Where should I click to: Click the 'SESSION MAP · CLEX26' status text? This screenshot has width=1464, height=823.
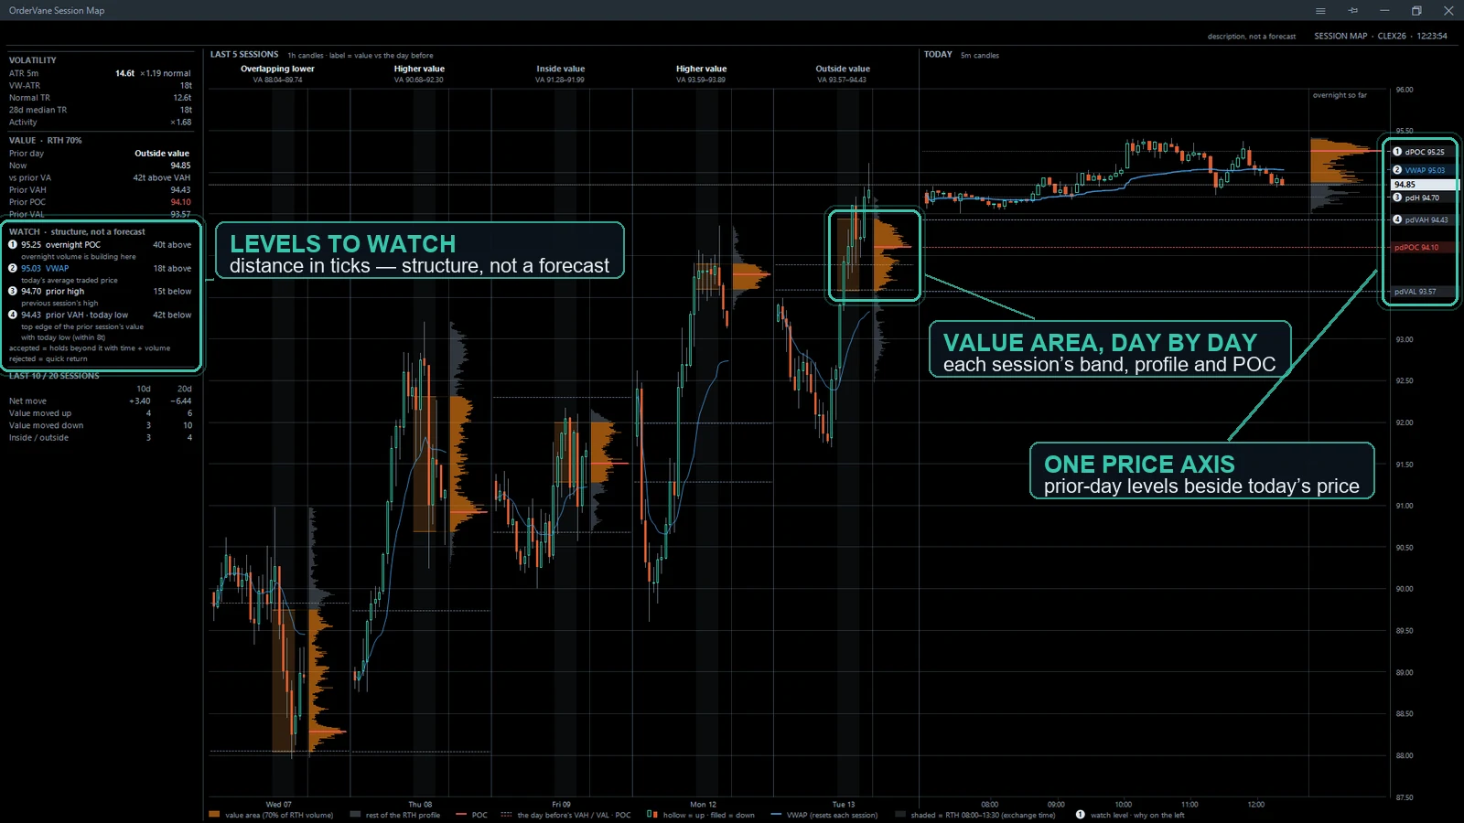point(1360,37)
